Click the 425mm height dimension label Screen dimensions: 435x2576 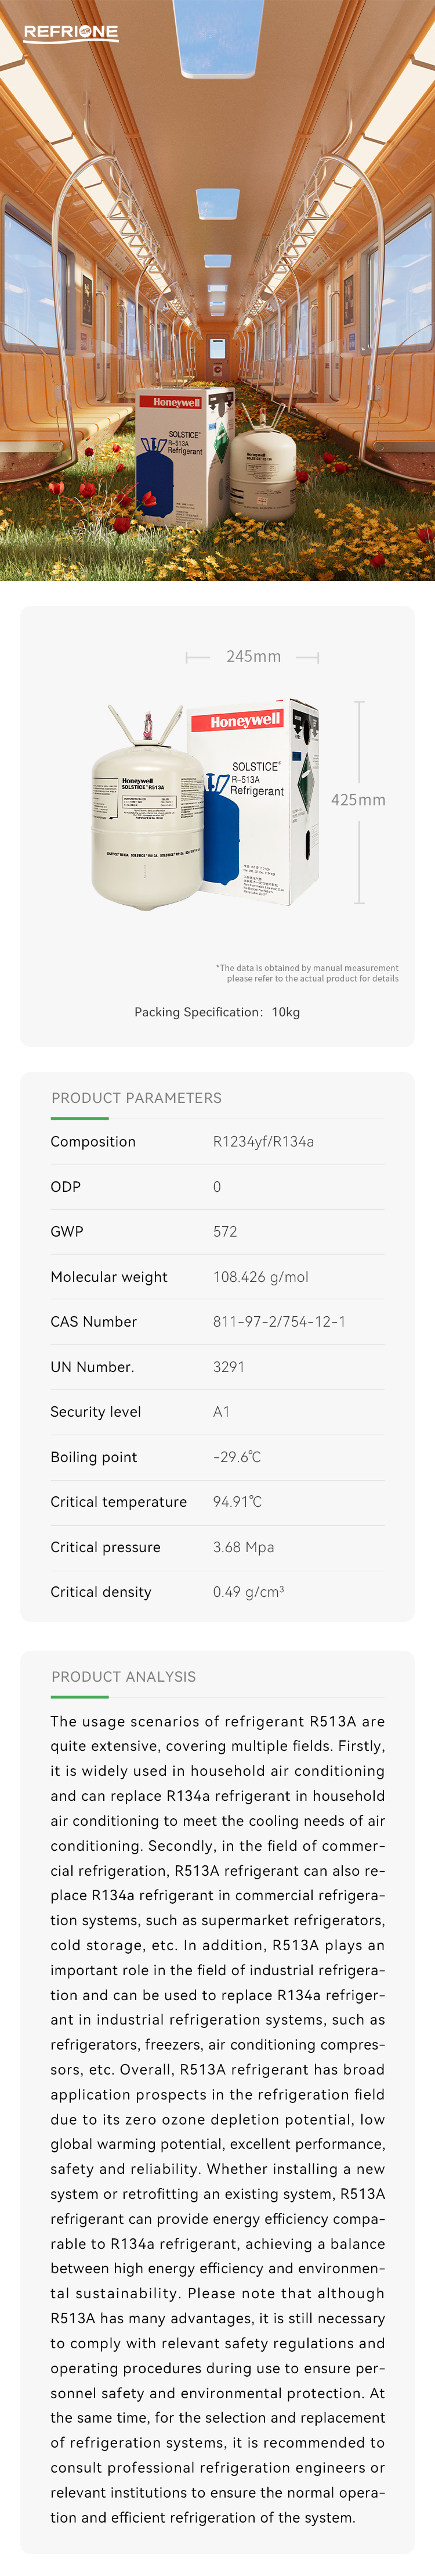tap(358, 800)
